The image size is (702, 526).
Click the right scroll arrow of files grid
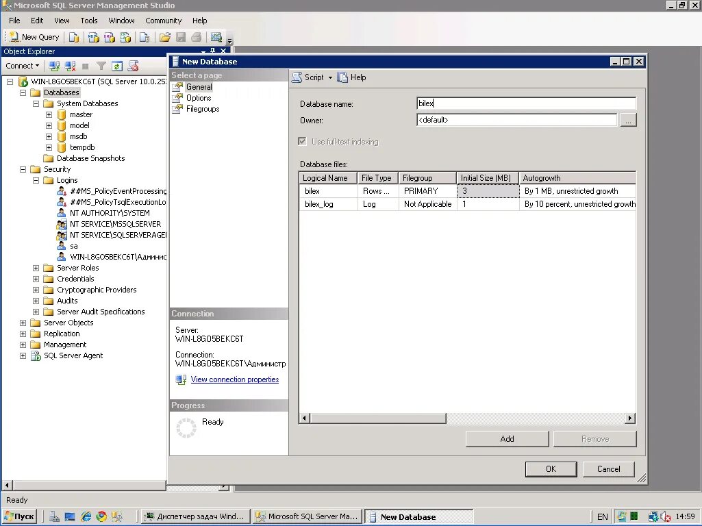[x=630, y=418]
